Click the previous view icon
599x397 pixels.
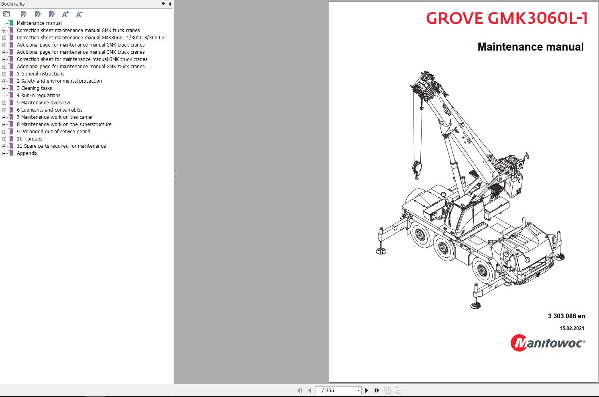(x=387, y=390)
